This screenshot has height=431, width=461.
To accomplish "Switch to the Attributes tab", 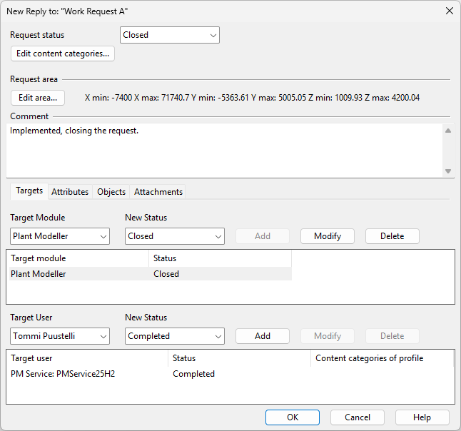I will (x=70, y=192).
